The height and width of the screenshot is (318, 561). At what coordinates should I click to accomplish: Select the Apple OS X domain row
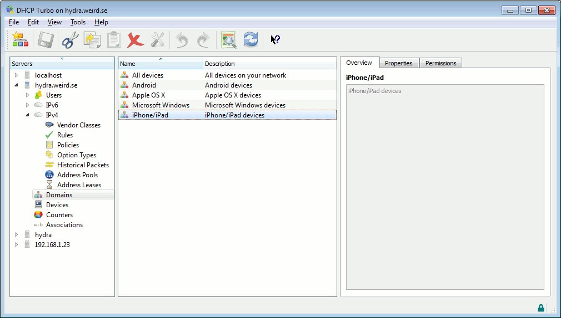click(x=228, y=95)
